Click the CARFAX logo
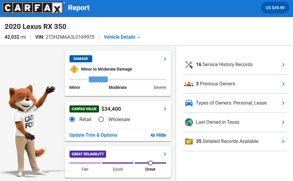The height and width of the screenshot is (181, 293). [33, 8]
